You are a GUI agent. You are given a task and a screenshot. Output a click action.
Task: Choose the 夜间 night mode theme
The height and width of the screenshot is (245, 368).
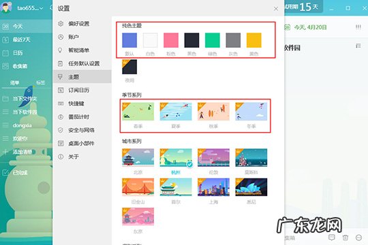tap(129, 67)
